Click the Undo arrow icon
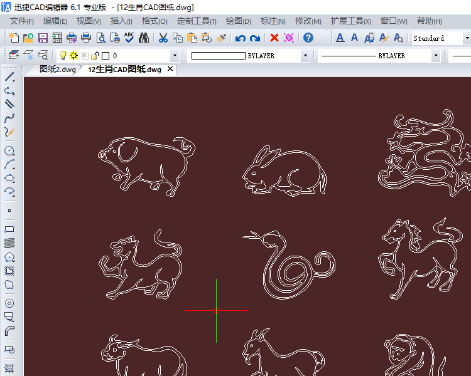471x376 pixels. 241,38
